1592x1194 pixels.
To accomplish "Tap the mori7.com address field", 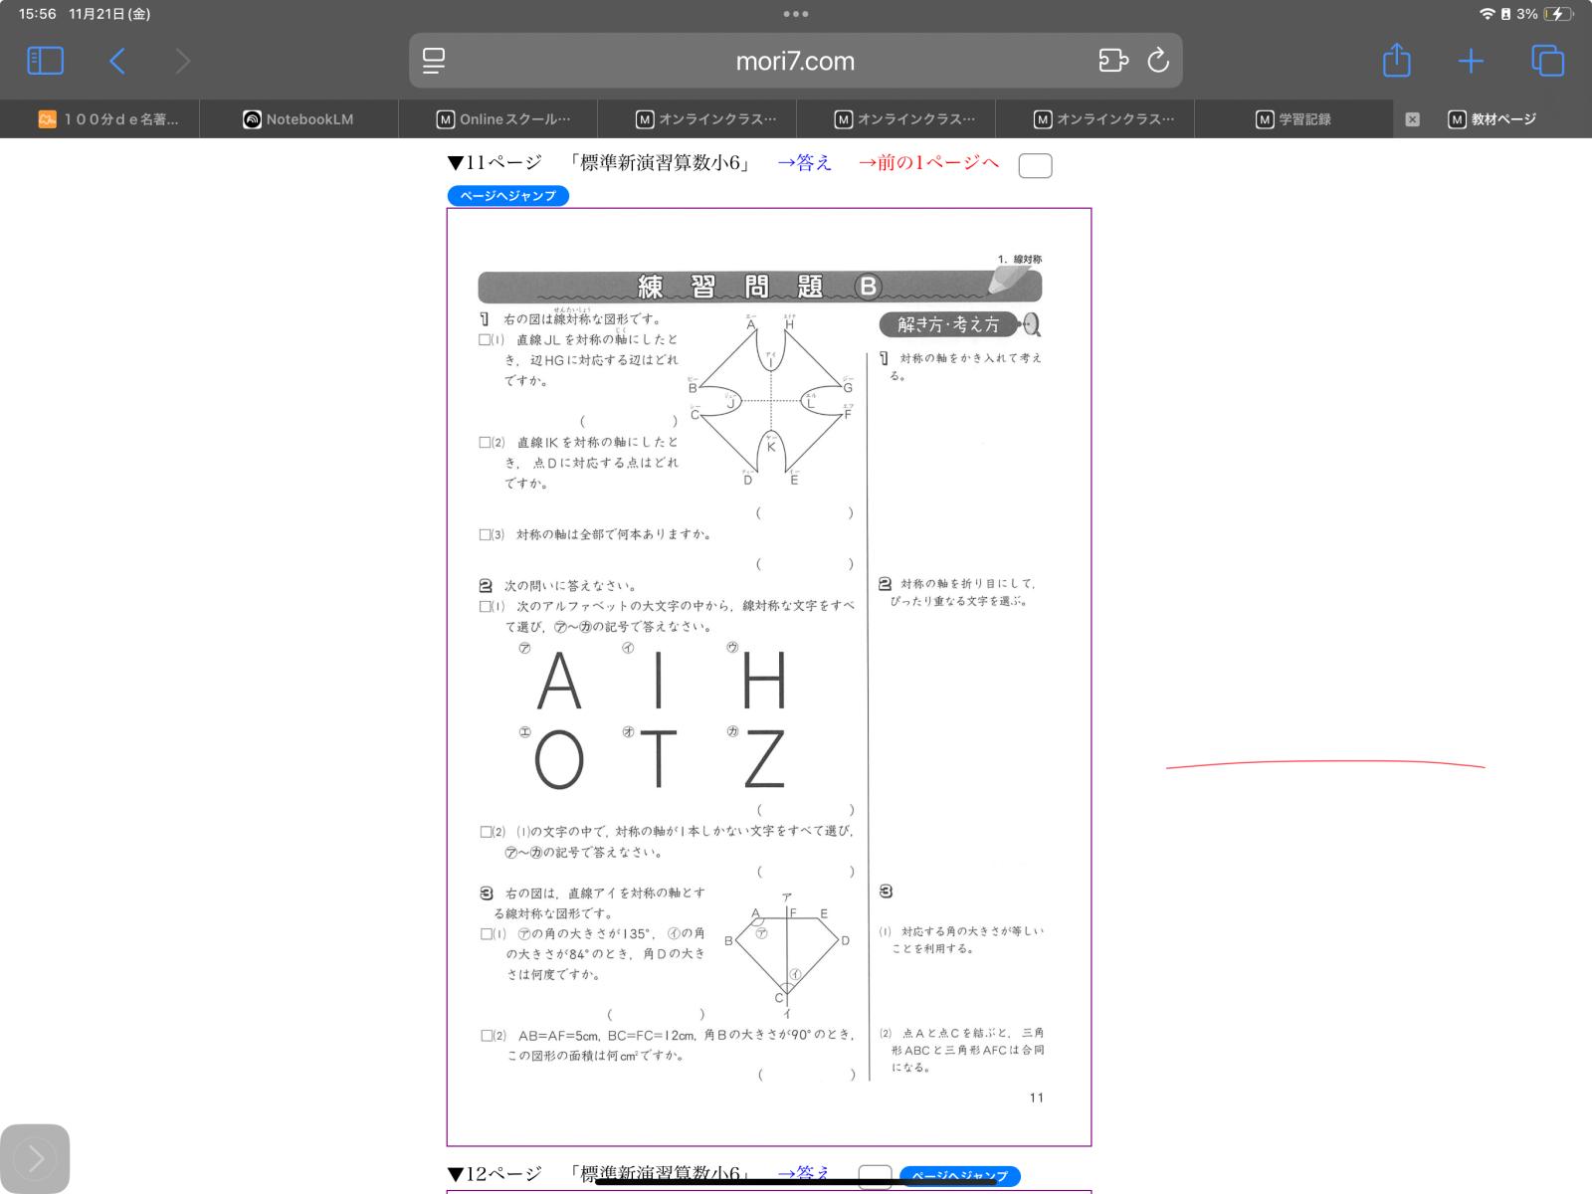I will (794, 62).
